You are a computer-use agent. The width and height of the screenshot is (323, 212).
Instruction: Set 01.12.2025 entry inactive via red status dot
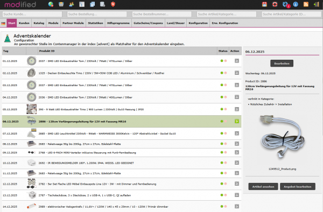tap(226, 61)
